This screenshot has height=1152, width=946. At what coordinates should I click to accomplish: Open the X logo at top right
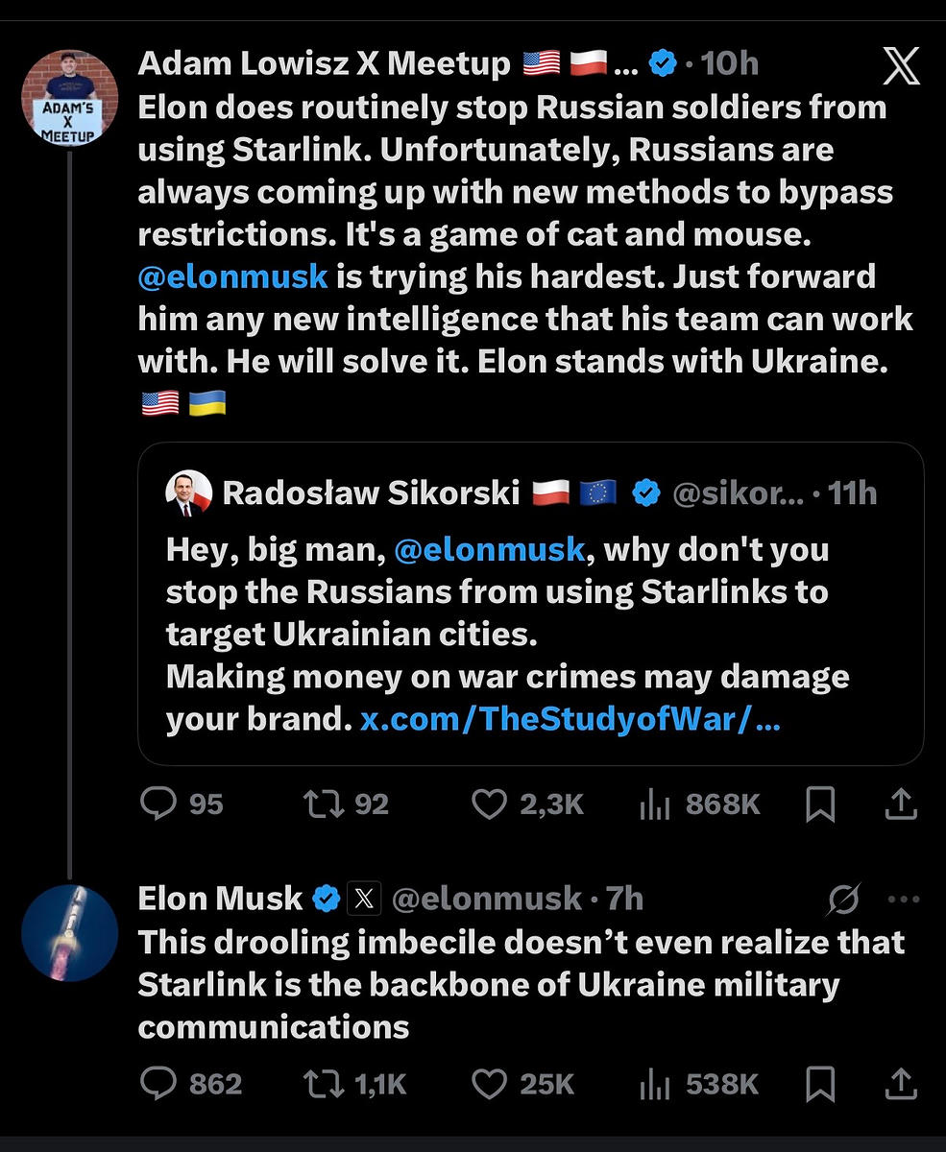pyautogui.click(x=900, y=67)
